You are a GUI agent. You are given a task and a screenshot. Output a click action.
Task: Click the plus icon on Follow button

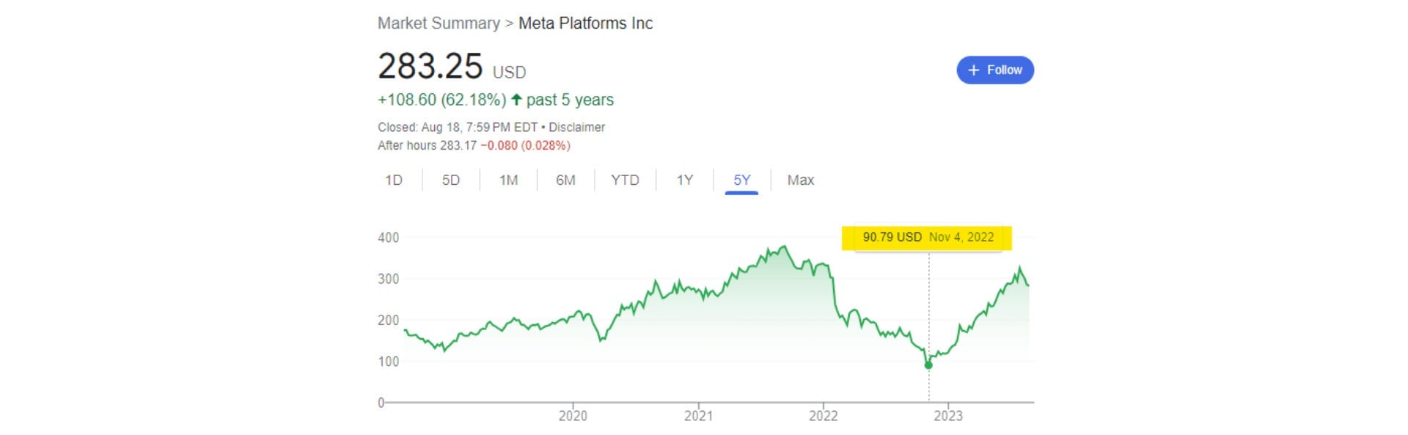coord(974,70)
